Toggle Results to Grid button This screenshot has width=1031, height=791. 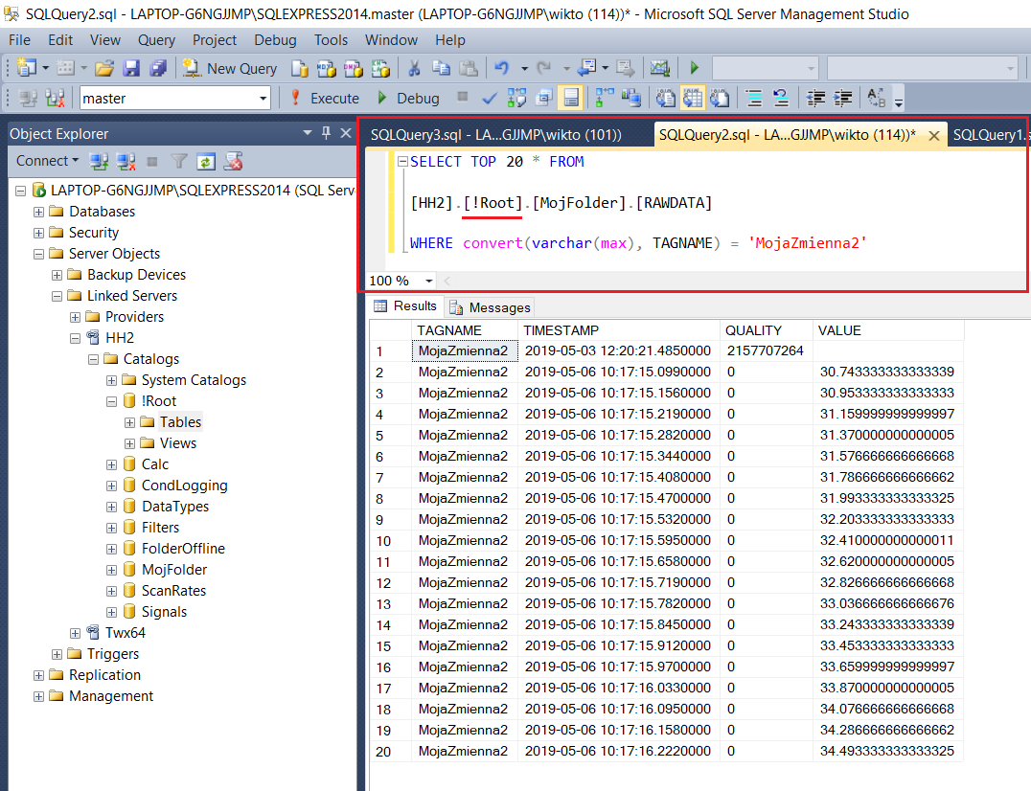[692, 98]
